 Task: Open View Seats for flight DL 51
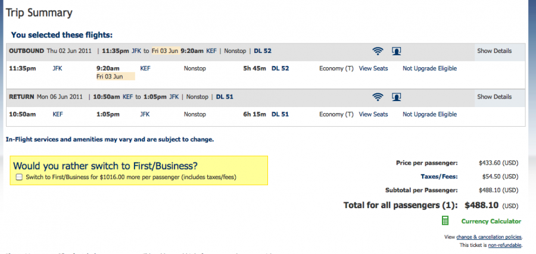[x=373, y=114]
